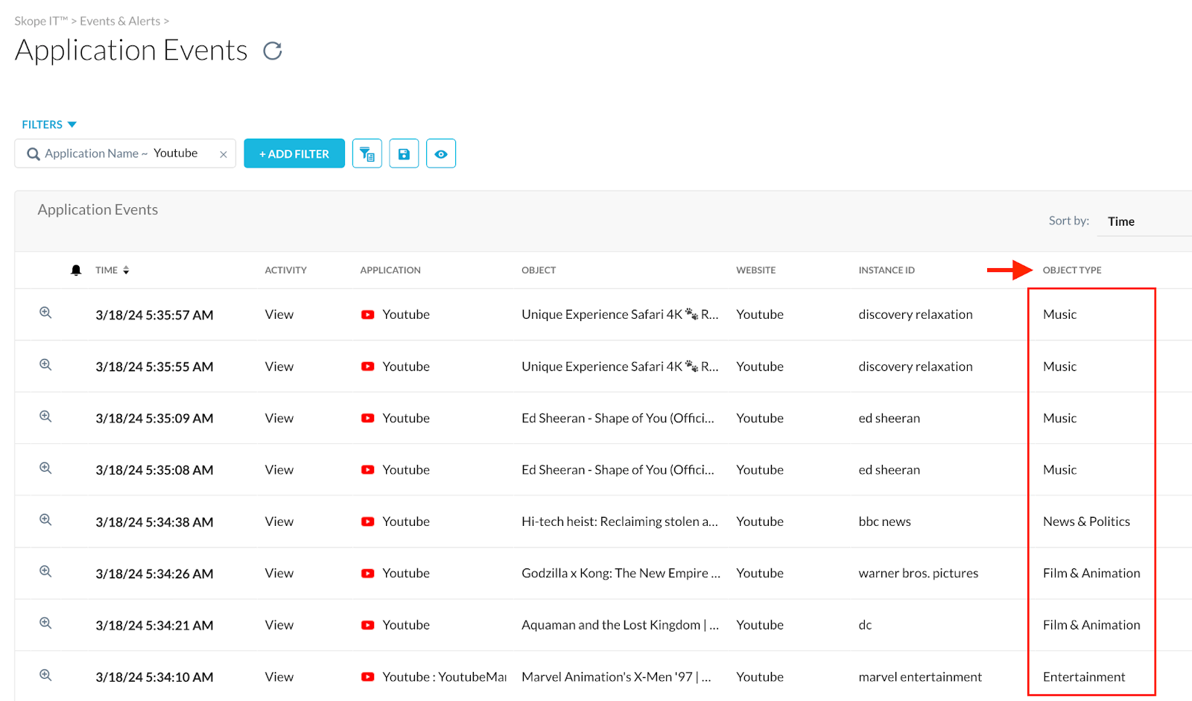Go to Skope IT breadcrumb

click(x=41, y=21)
